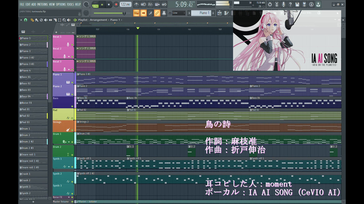Click the metronome icon in top toolbar
The image size is (364, 204).
pyautogui.click(x=136, y=4)
